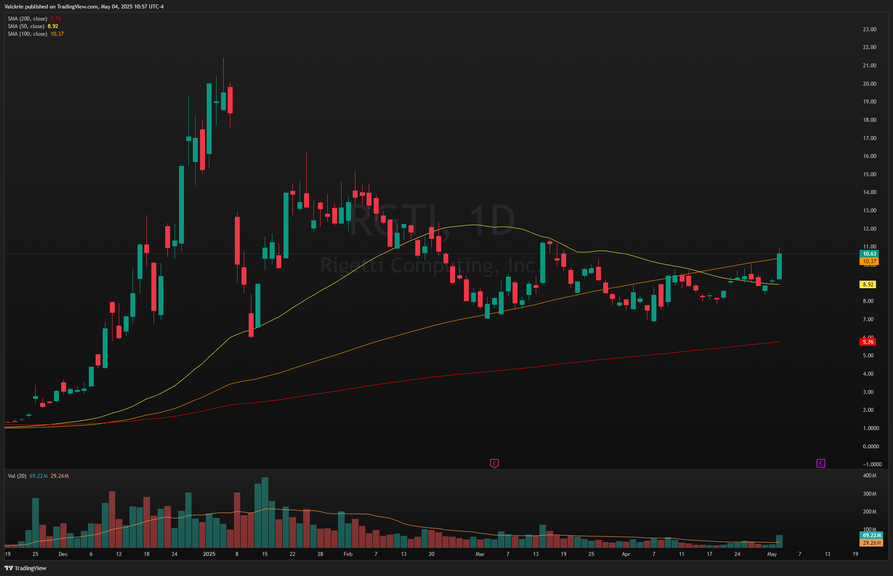Click the Vol (20) indicator label
The height and width of the screenshot is (576, 893).
point(17,476)
